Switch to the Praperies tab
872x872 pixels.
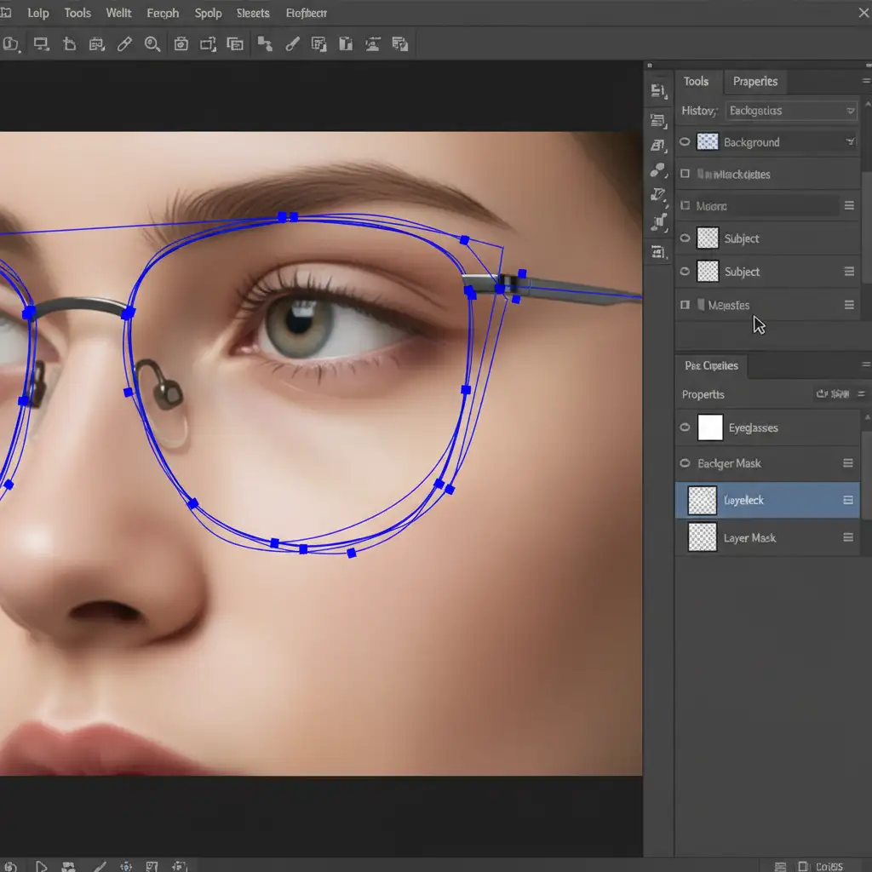755,81
